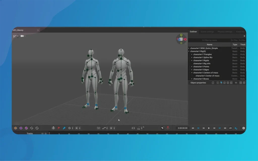Switch to the Scene settings tab
The image size is (258, 161).
(x=207, y=32)
